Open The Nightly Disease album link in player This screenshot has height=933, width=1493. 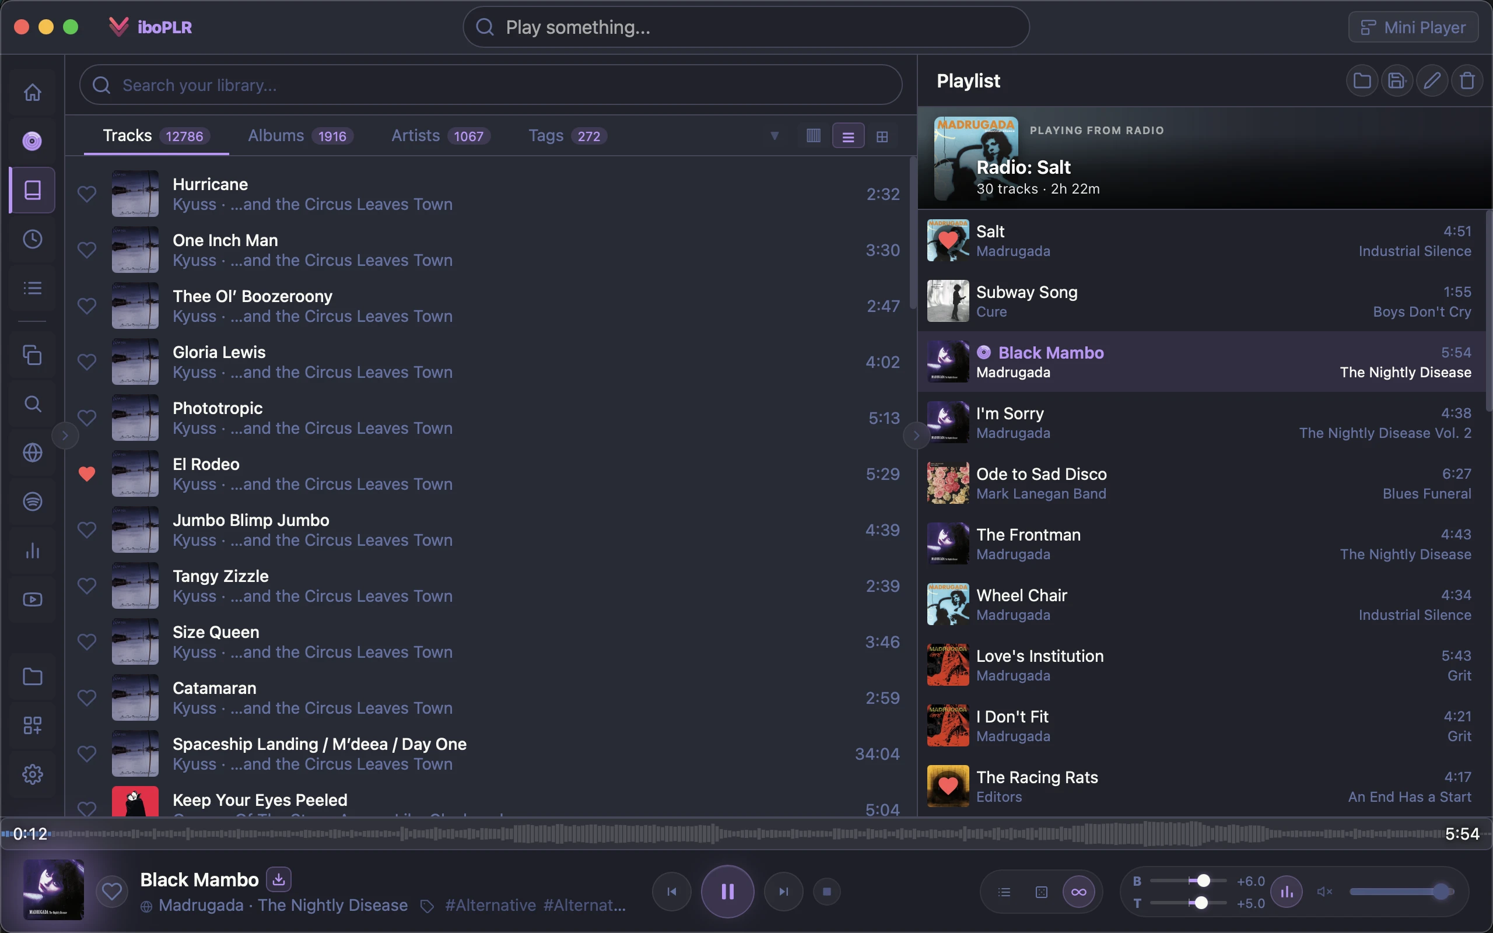click(x=332, y=905)
